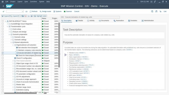Collapse the Scenario preparation node

point(9,35)
